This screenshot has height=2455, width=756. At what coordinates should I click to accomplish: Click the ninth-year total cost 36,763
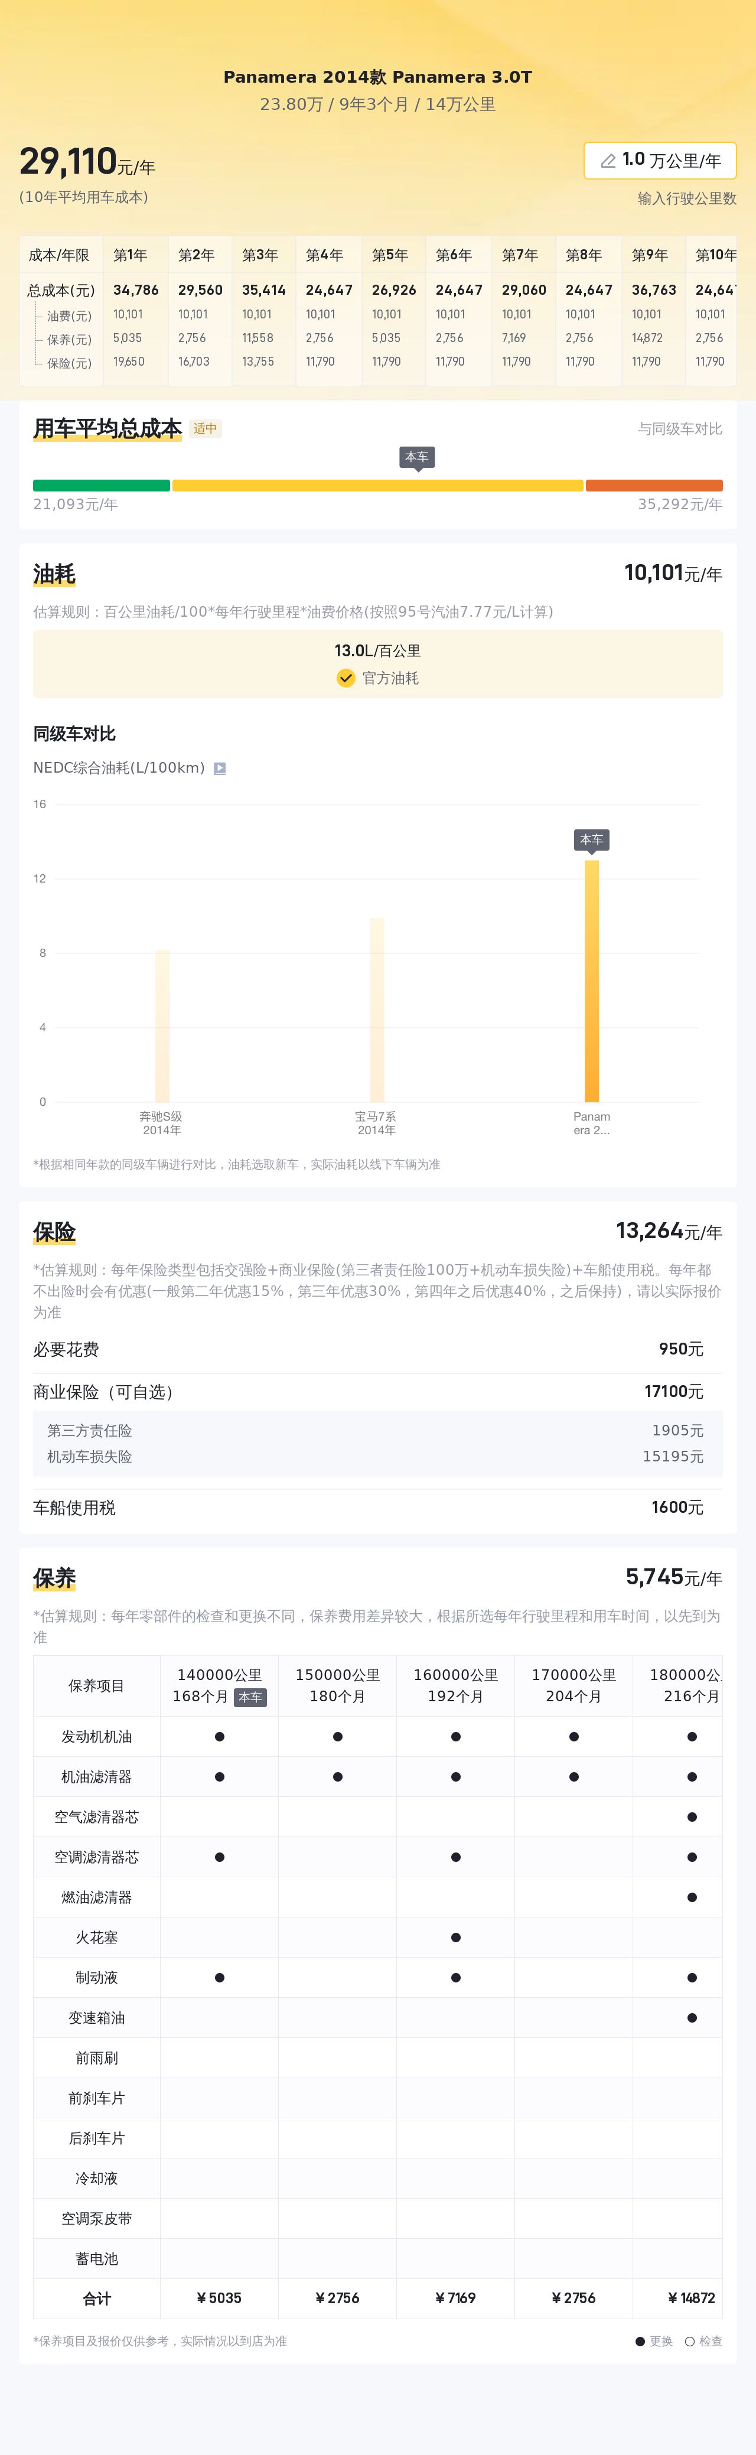pyautogui.click(x=654, y=289)
